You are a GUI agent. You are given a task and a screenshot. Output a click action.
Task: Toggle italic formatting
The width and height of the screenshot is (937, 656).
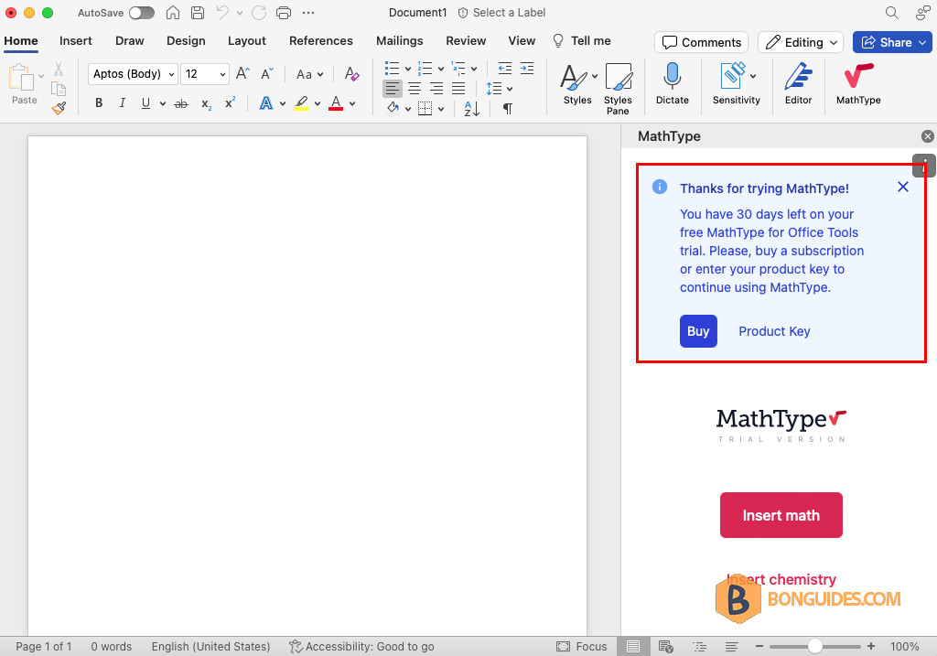(x=123, y=103)
